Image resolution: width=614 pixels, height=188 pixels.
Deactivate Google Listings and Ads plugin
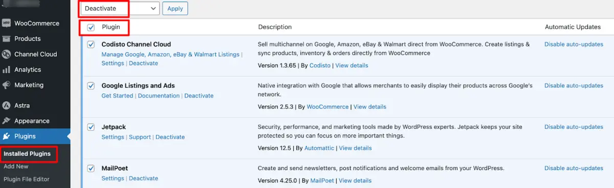[x=199, y=96]
